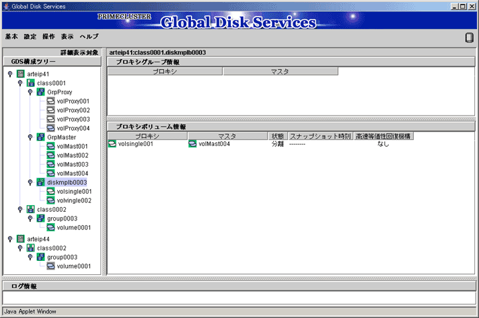Click the volMast002 volume icon
479x318 pixels.
point(51,155)
